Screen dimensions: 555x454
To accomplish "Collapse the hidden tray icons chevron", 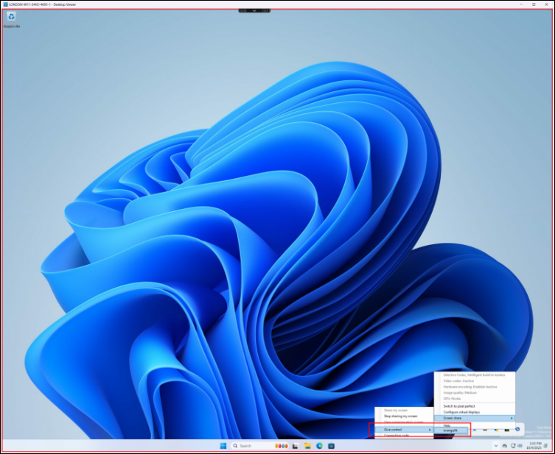I will click(495, 446).
